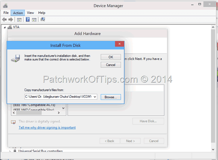Maximize the Device Manager window
Image resolution: width=218 pixels, height=160 pixels.
pos(200,4)
